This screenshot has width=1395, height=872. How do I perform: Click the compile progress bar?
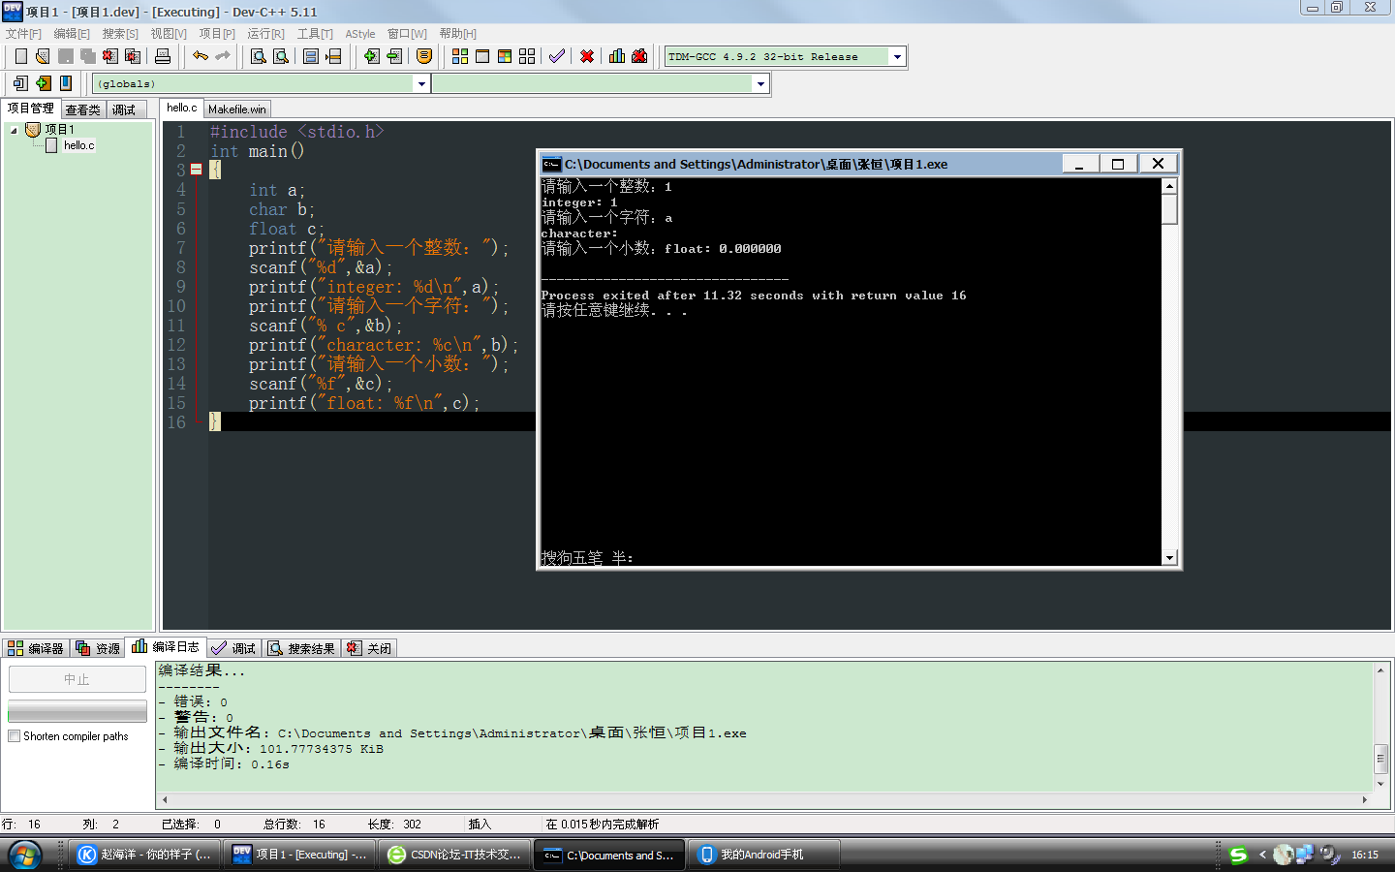click(77, 712)
